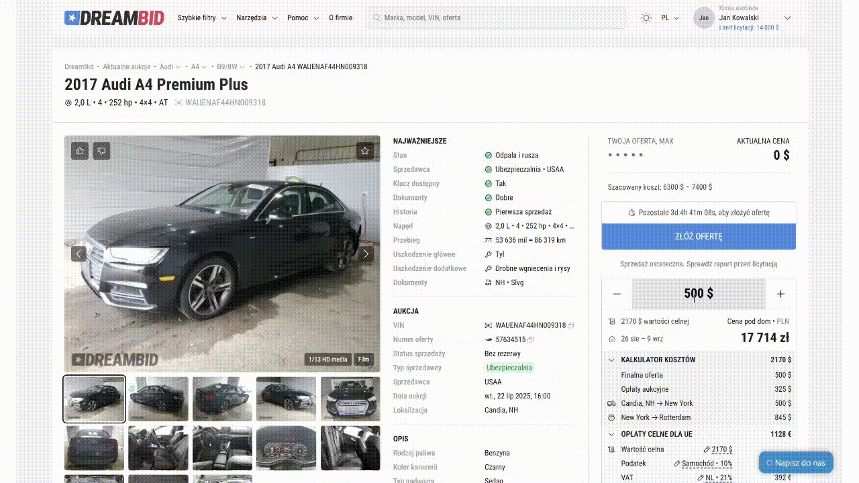Open Szybkie filtry dropdown menu
Image resolution: width=859 pixels, height=483 pixels.
[202, 18]
